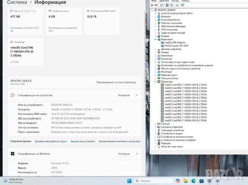Click the keyboard icon beside Клавиатури
The width and height of the screenshot is (248, 185).
coord(159,56)
